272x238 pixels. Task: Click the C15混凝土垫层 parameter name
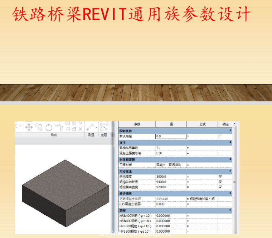pos(130,204)
